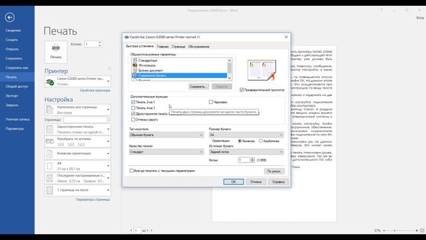The height and width of the screenshot is (240, 426).
Task: Enable the Печать 4-на-1 checkbox
Action: (133, 108)
